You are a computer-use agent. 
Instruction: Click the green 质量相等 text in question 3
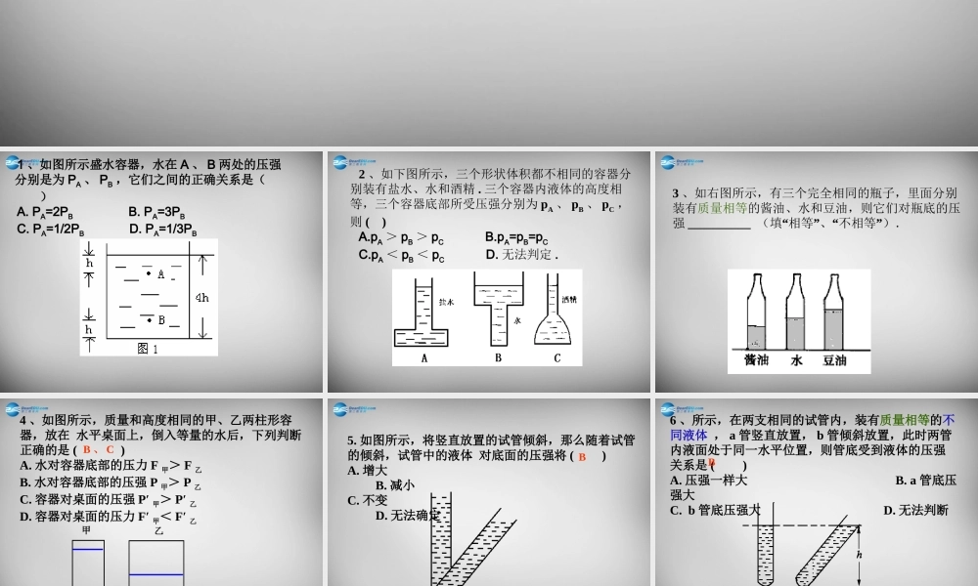(722, 209)
